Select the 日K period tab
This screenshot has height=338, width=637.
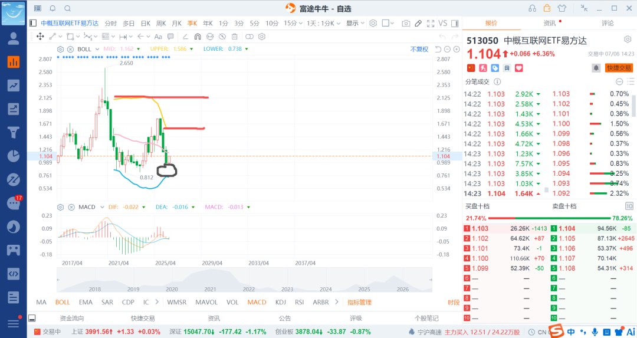146,23
